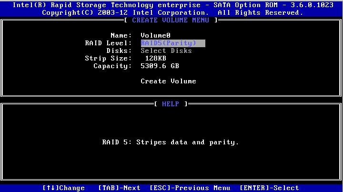Click the "Strip Size:" label
Image resolution: width=343 pixels, height=192 pixels.
108,58
